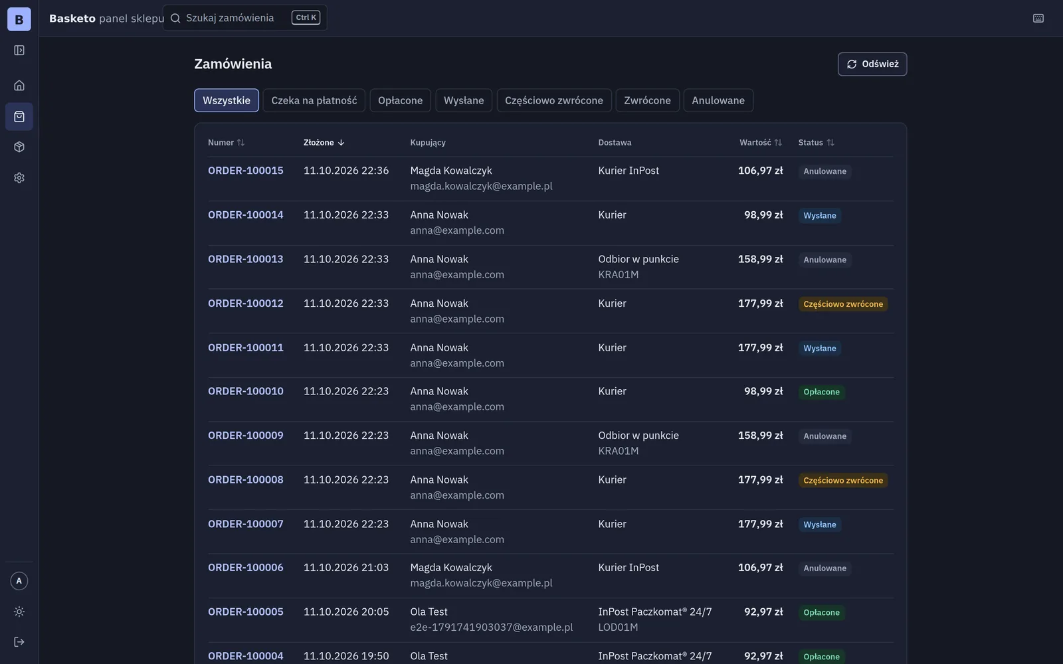Show the Anulowane orders tab
1063x664 pixels.
[x=718, y=101]
